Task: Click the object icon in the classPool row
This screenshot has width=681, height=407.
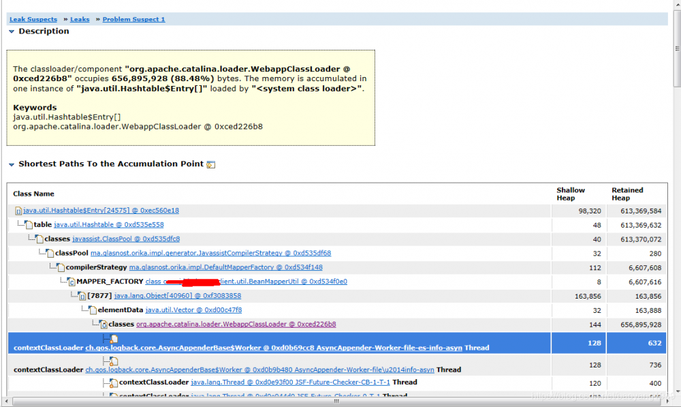Action: (x=50, y=254)
